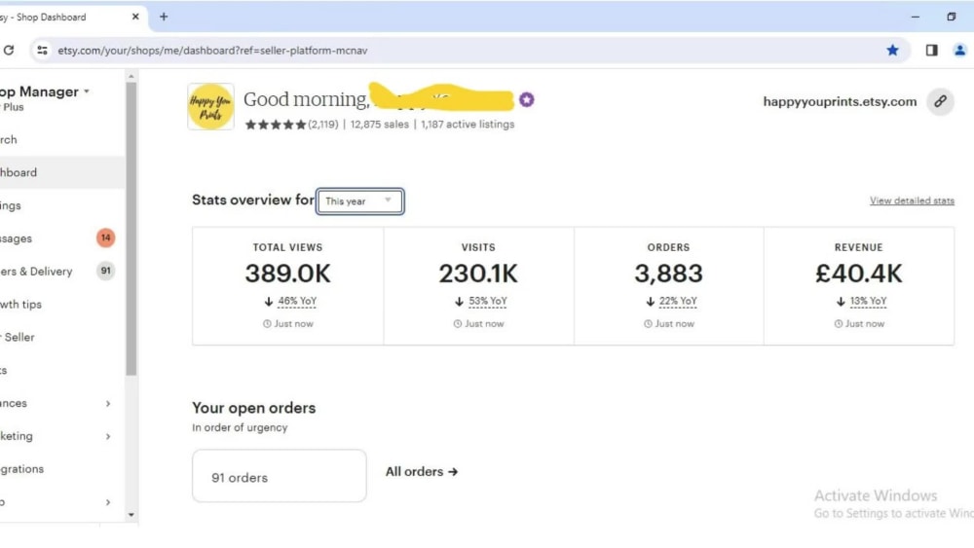This screenshot has width=974, height=548.
Task: Click the 1,187 active listings text
Action: click(468, 125)
